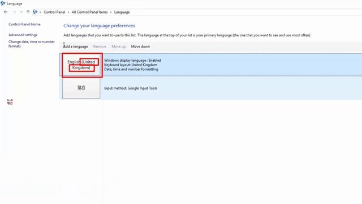Viewport: 362px width, 204px height.
Task: Go up one folder level
Action: pos(28,12)
